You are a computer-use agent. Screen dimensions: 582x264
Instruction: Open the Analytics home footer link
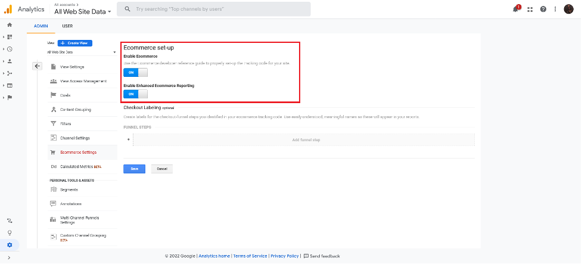[x=214, y=256]
